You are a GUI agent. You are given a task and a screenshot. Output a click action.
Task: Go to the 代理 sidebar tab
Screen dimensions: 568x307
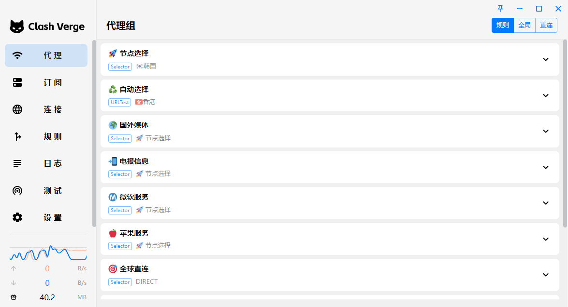tap(46, 55)
